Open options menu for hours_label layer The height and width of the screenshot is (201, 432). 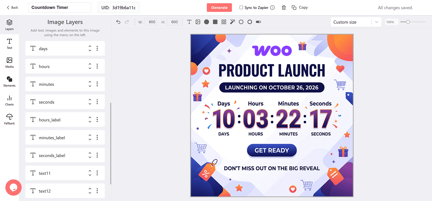tap(97, 120)
